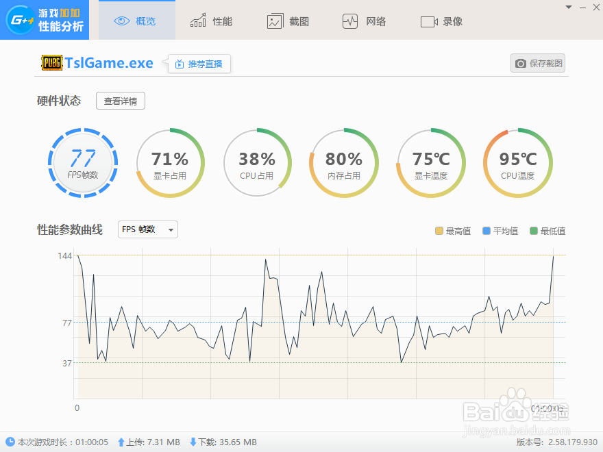
Task: Click the blue 平均值 legend swatch
Action: click(486, 231)
